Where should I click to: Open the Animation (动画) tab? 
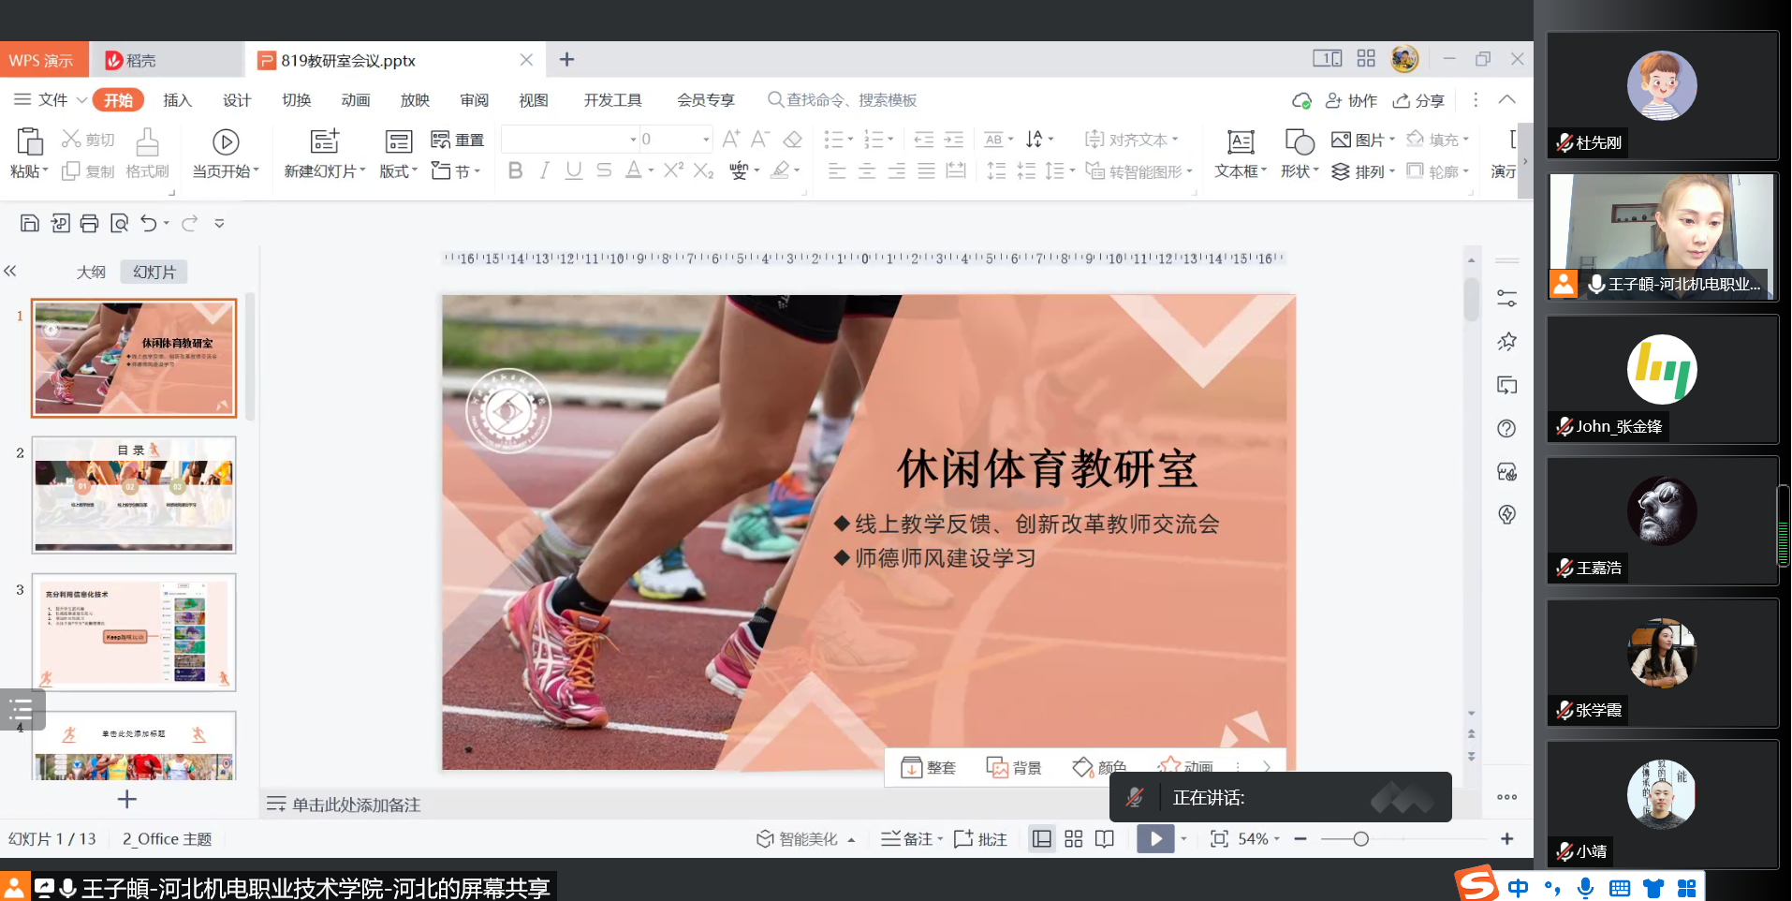(356, 100)
